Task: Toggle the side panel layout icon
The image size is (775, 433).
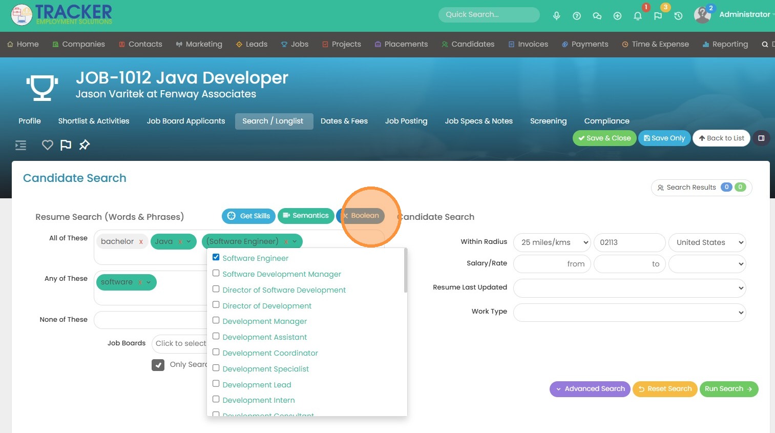Action: click(x=761, y=138)
